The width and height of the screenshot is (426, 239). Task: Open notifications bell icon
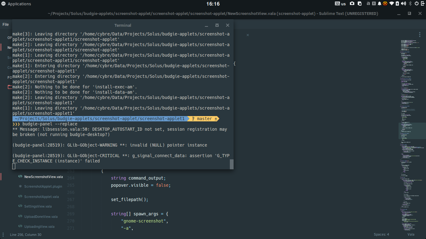coord(380,4)
